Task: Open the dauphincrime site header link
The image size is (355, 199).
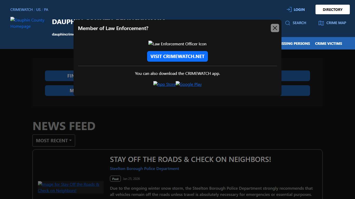Action: 63,34
